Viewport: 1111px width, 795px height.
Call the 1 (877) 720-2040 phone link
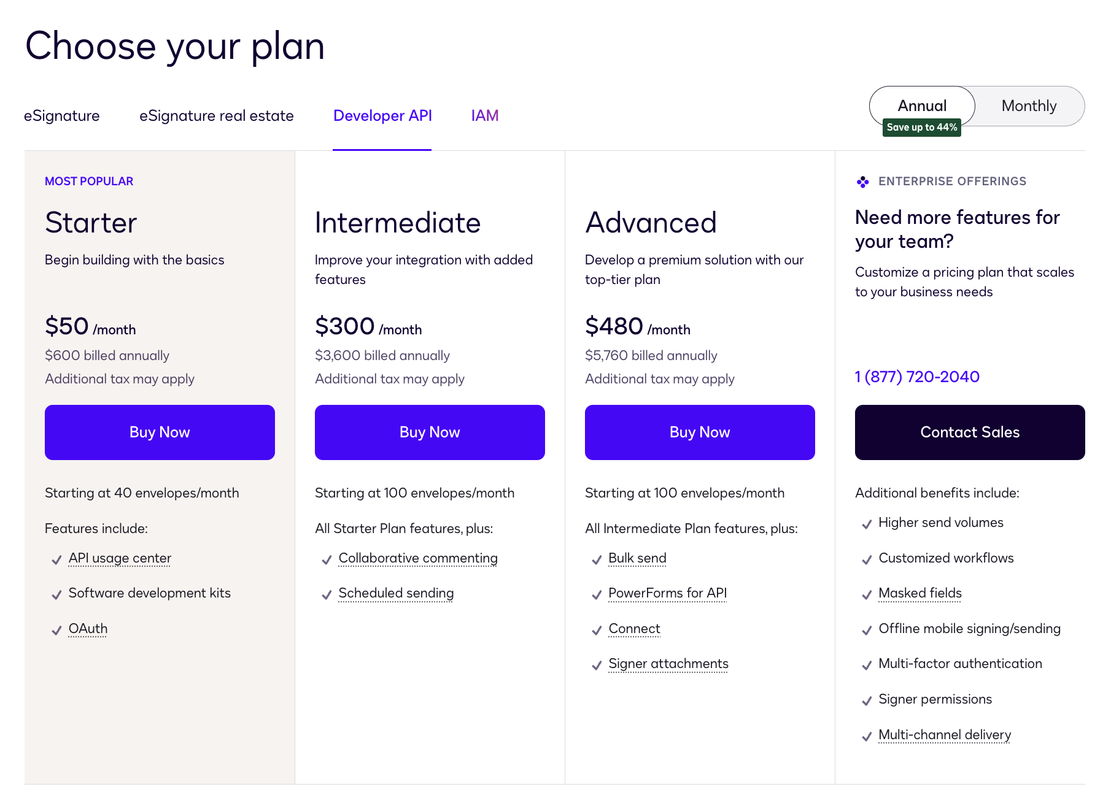pyautogui.click(x=917, y=377)
